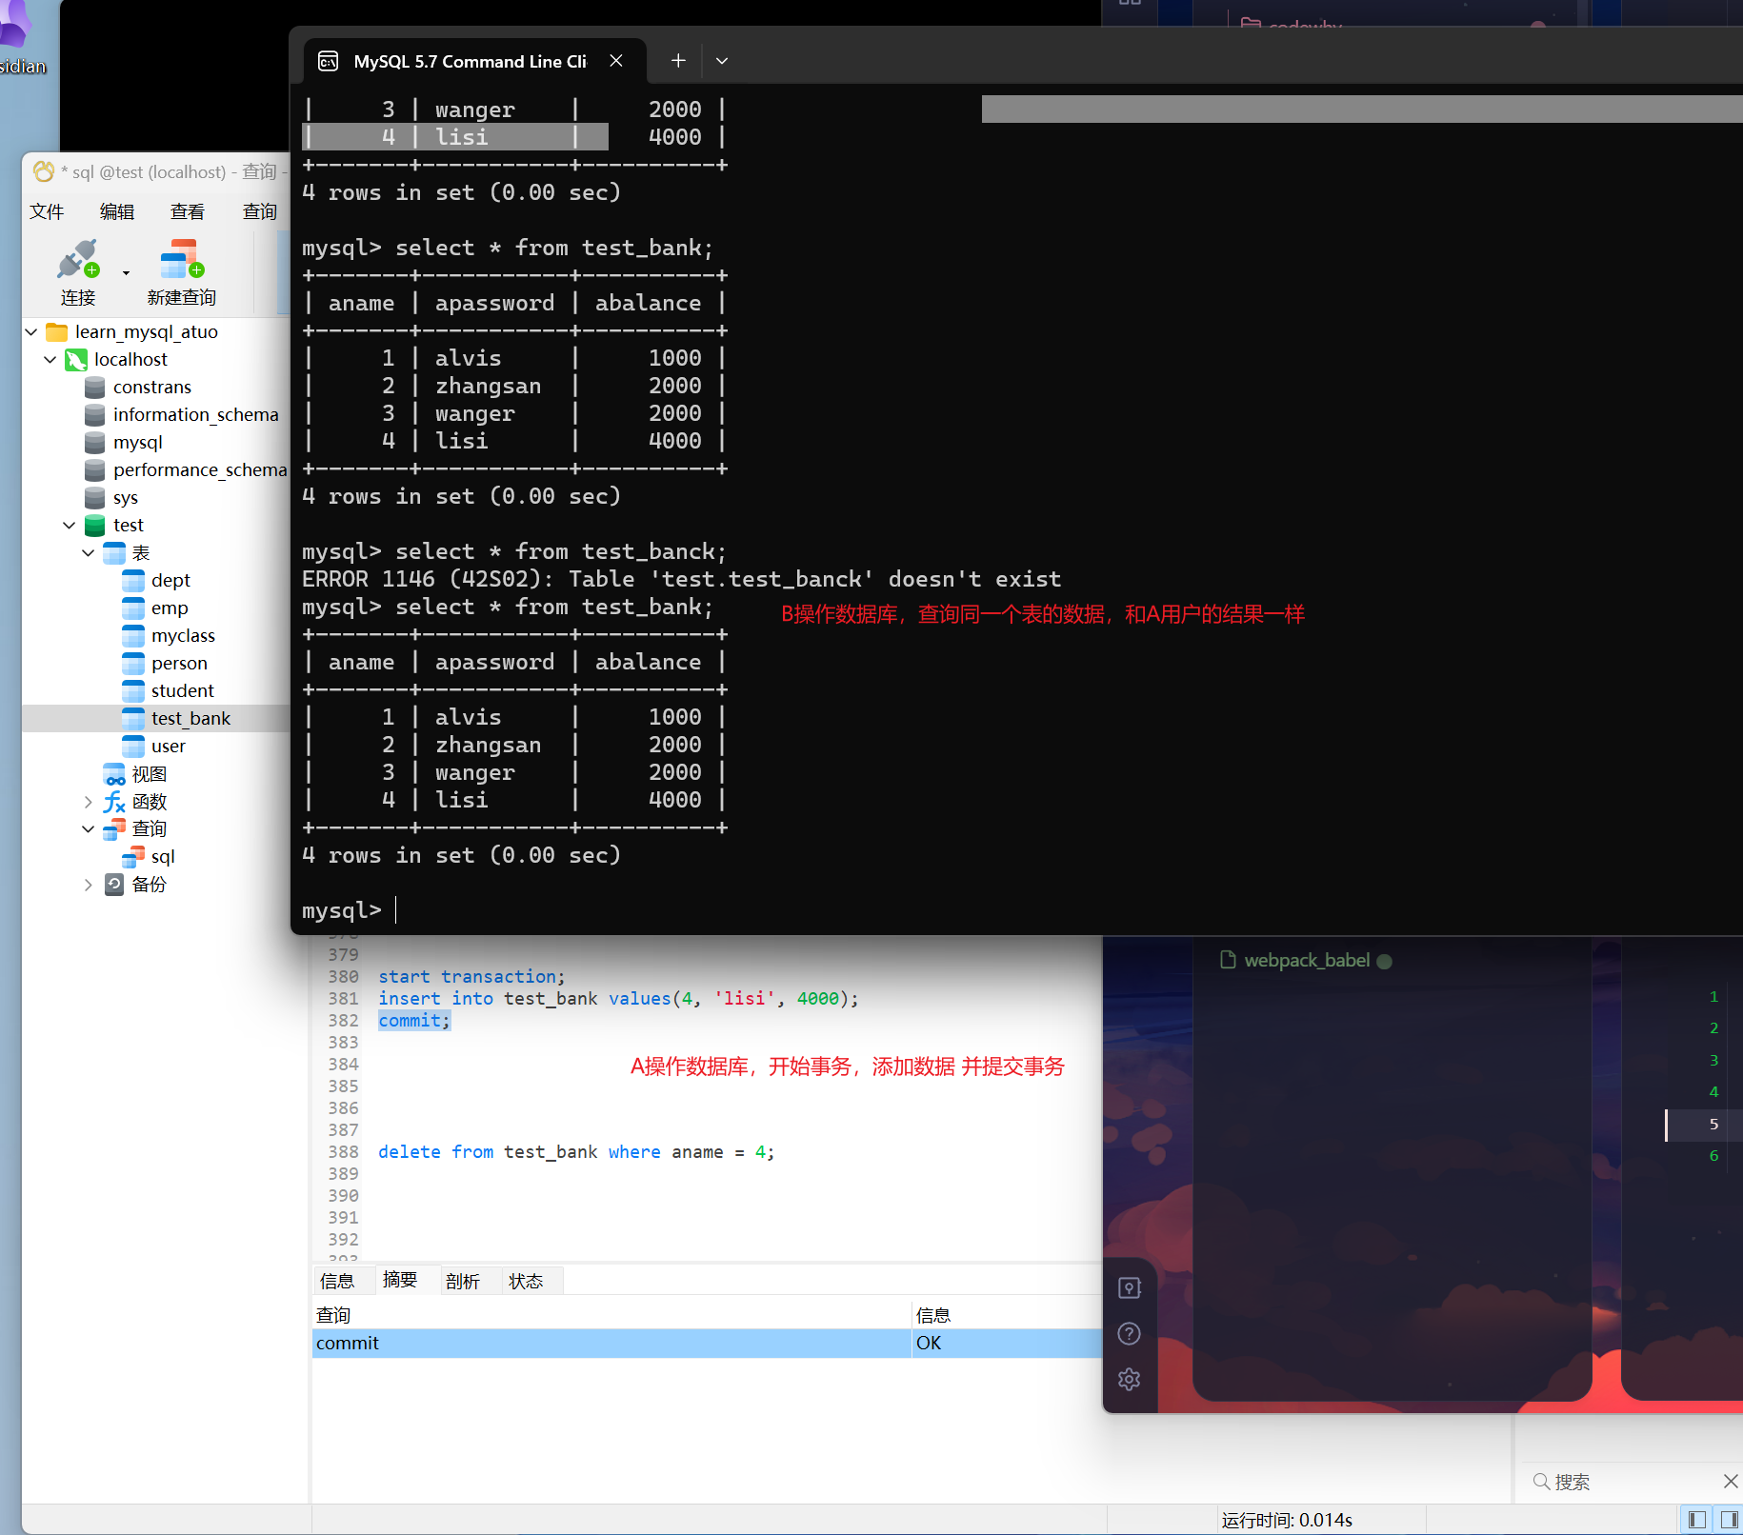Click the 连接 (Connect) plug icon

pos(77,261)
